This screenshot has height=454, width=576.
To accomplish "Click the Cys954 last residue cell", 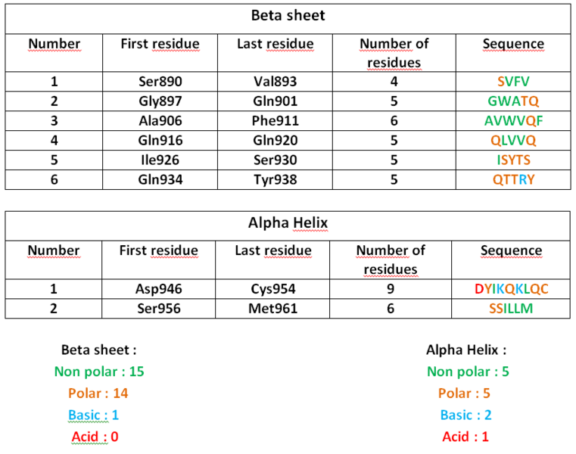I will pyautogui.click(x=273, y=288).
